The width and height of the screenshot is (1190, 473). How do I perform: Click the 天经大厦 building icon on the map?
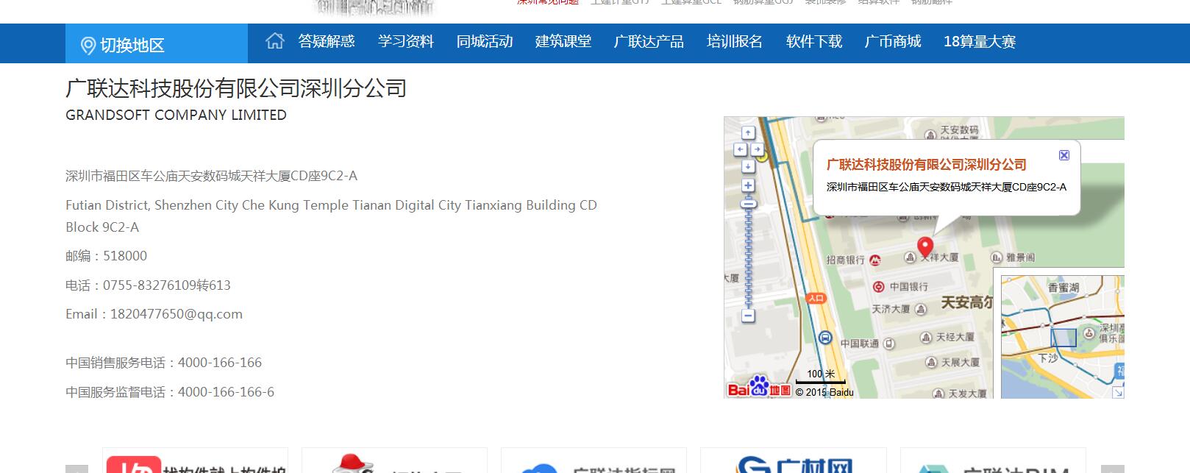coord(926,338)
